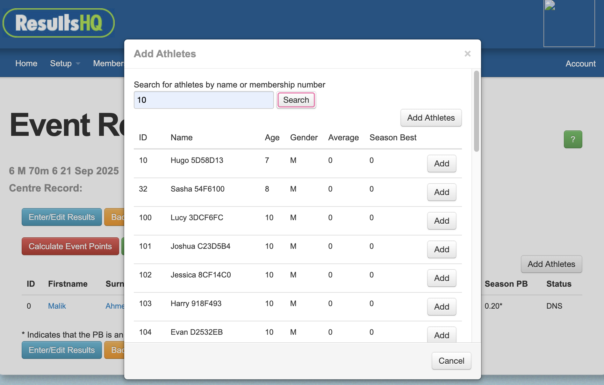Expand the Setup dropdown menu
604x385 pixels.
pos(65,63)
